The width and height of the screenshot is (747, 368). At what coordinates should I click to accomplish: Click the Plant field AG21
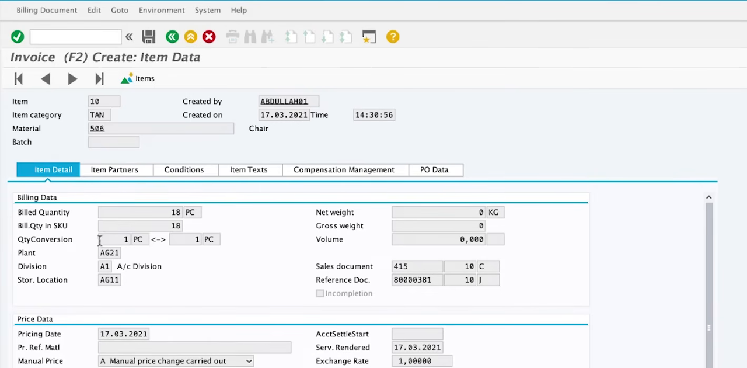tap(109, 253)
